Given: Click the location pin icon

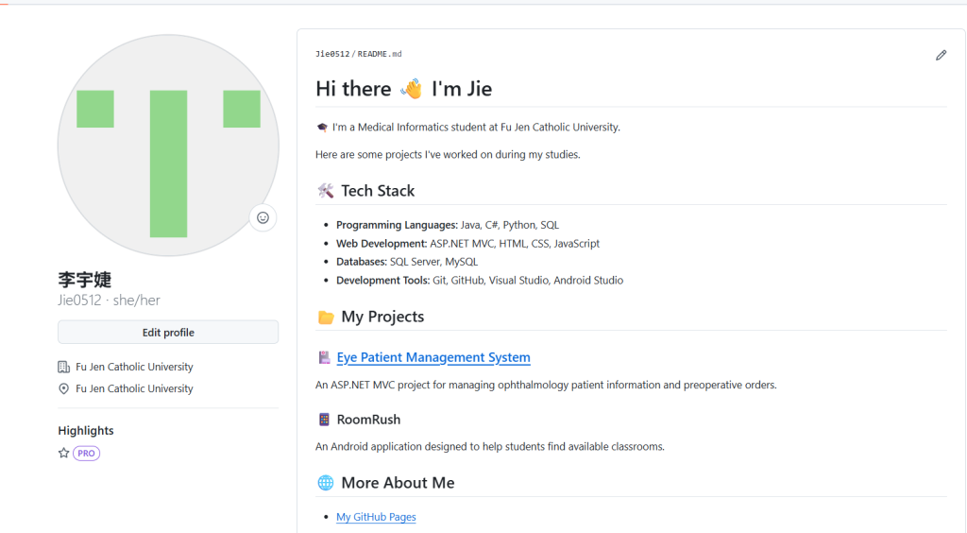Looking at the screenshot, I should coord(63,388).
